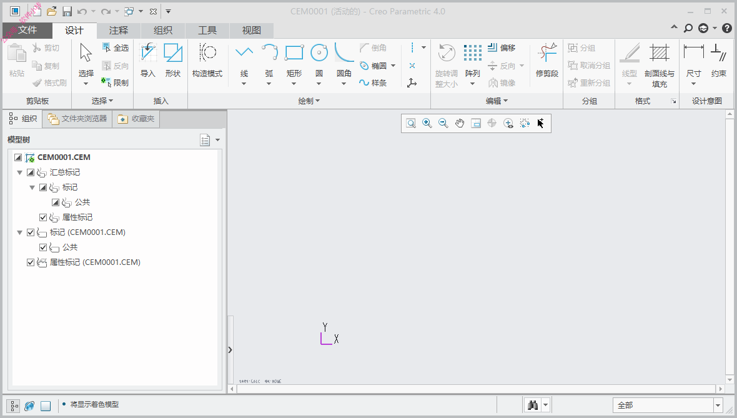Uncheck 属性标记 (CEM0001.CEM) checkbox
The width and height of the screenshot is (737, 418).
tap(31, 262)
